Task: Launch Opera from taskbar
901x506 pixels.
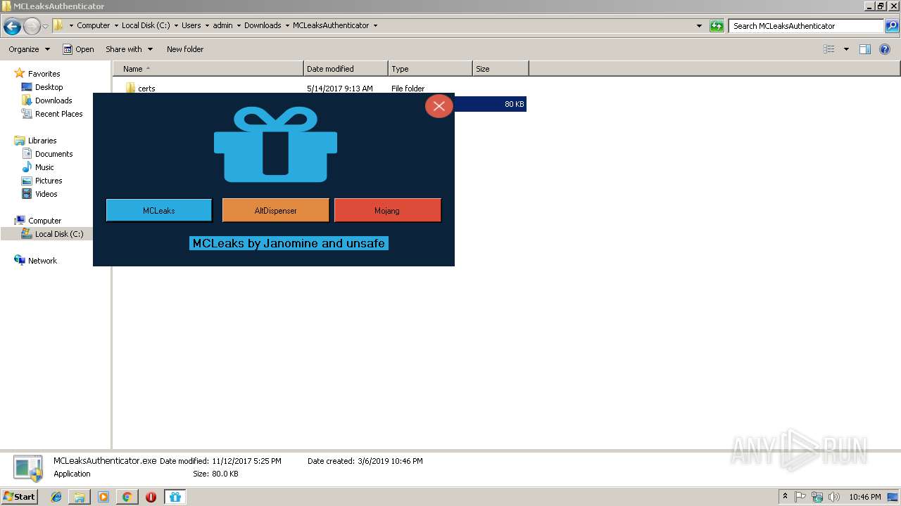Action: pyautogui.click(x=151, y=497)
